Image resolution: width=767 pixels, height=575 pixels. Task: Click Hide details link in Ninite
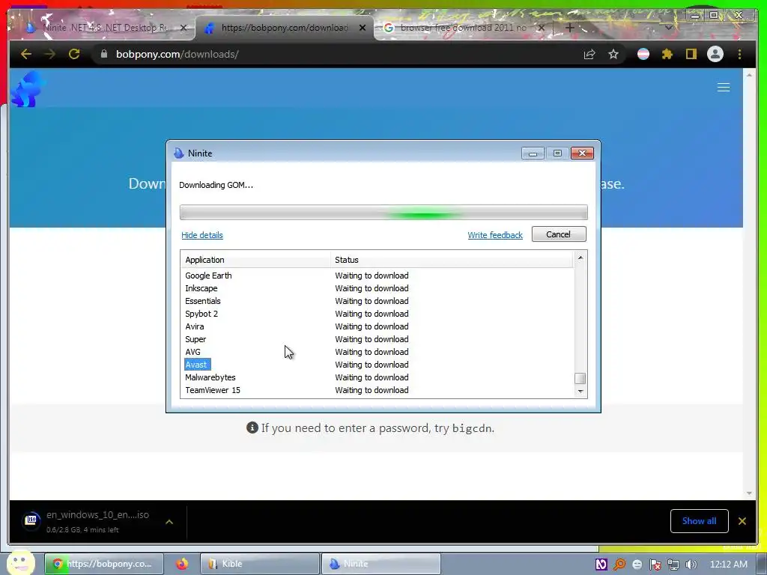pyautogui.click(x=202, y=235)
